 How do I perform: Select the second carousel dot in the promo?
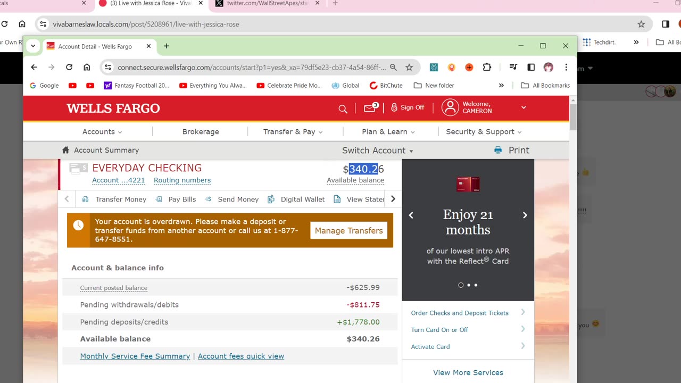click(x=469, y=285)
